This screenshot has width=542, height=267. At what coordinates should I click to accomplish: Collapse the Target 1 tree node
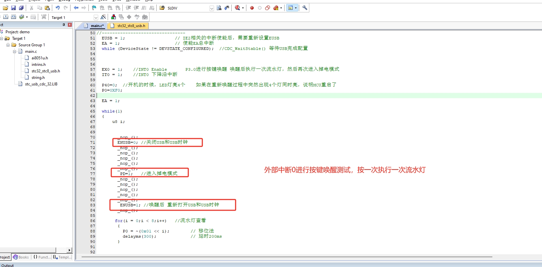[x=2, y=38]
